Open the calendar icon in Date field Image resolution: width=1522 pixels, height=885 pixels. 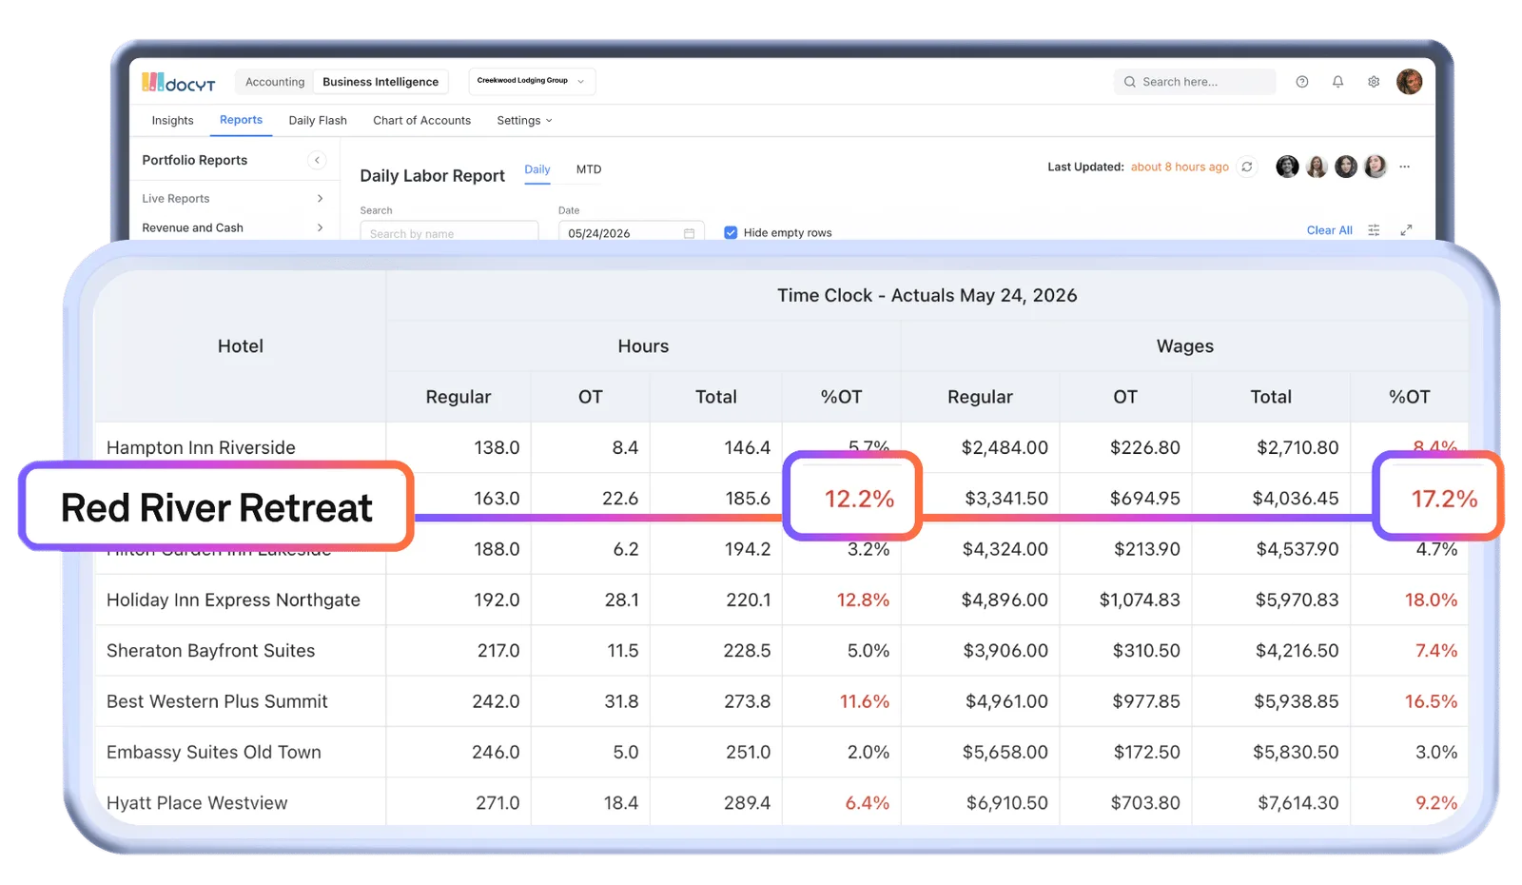pyautogui.click(x=689, y=233)
